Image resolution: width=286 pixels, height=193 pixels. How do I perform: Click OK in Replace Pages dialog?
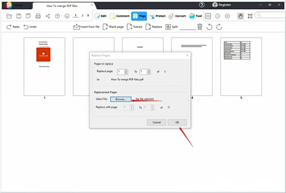coord(177,122)
